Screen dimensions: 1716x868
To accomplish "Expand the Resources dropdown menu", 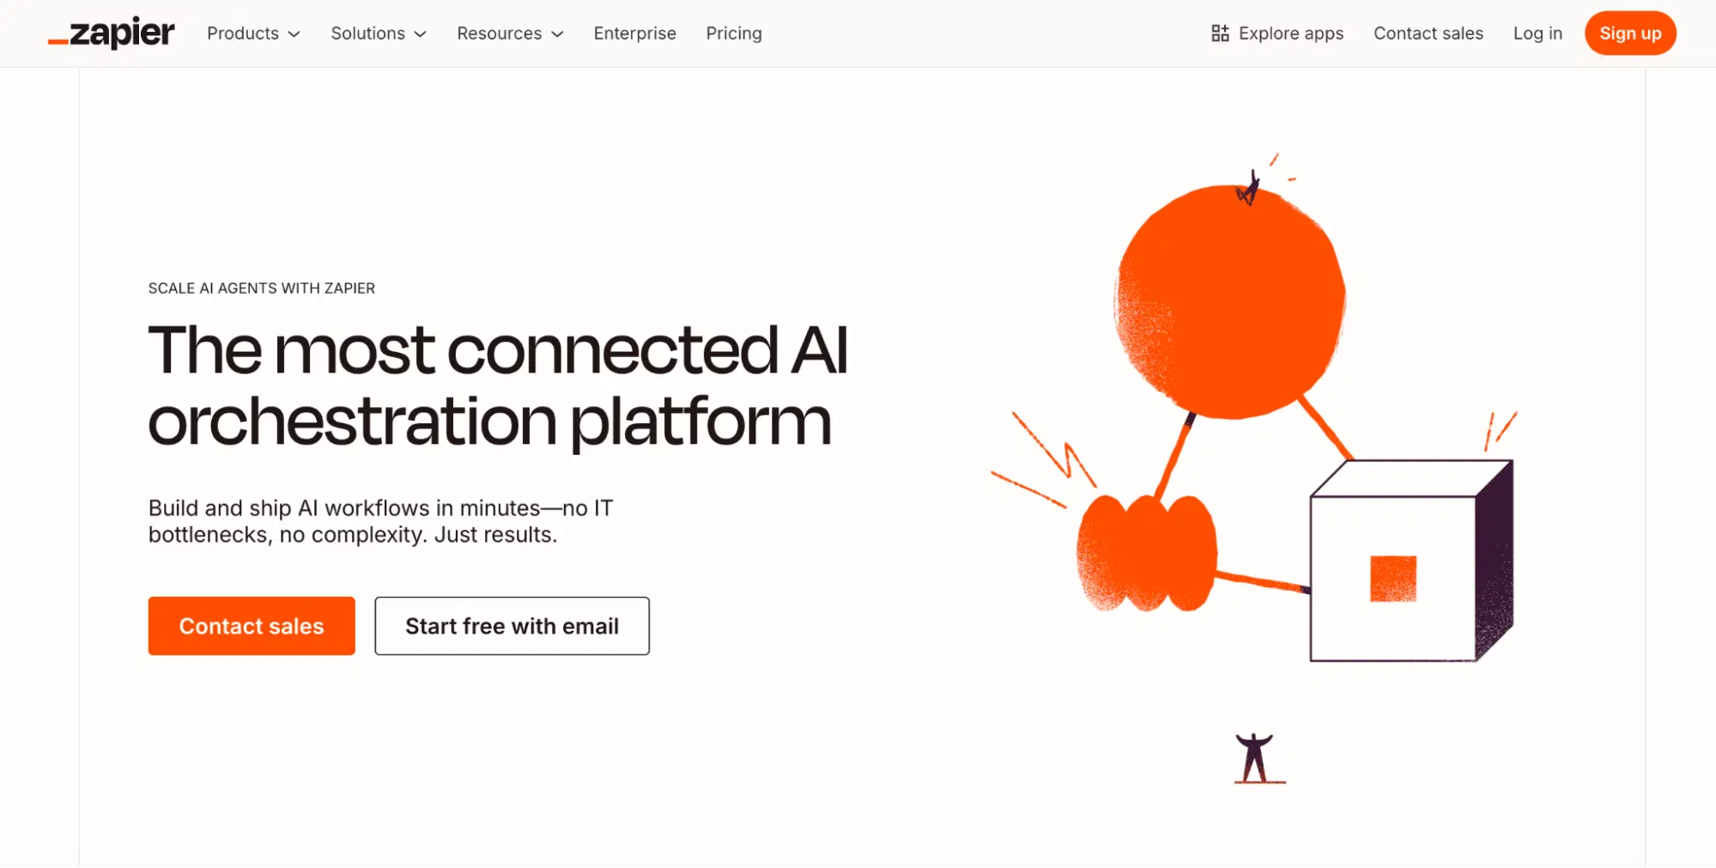I will 499,33.
